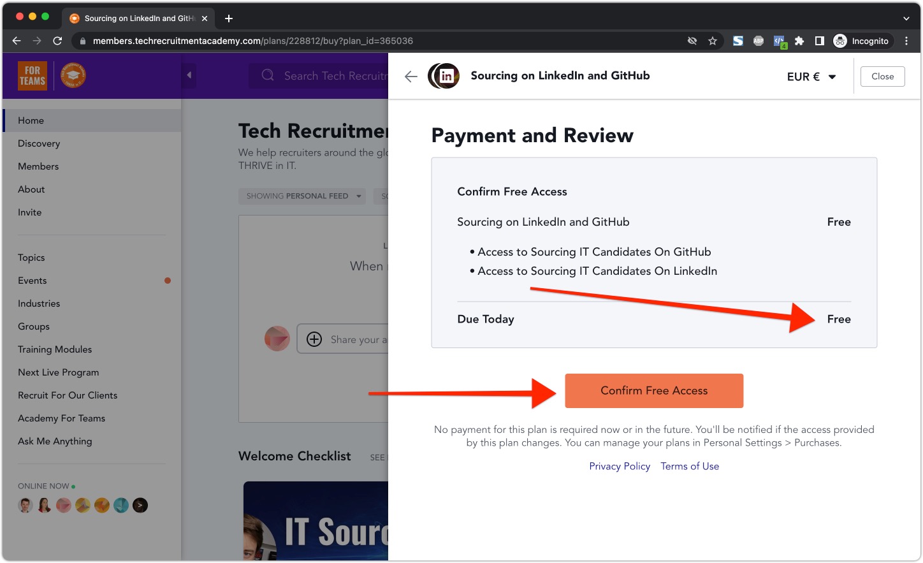This screenshot has height=563, width=923.
Task: Click the back arrow in payment panel
Action: pyautogui.click(x=411, y=77)
